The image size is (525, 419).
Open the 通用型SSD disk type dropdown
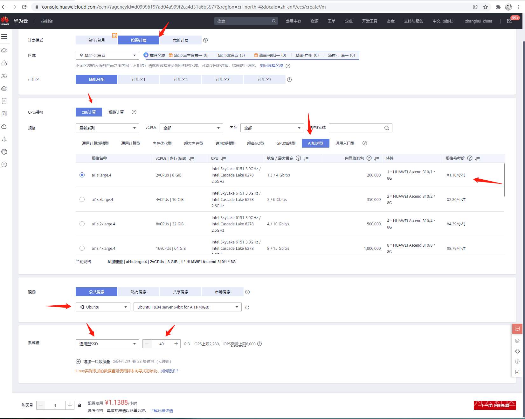[x=107, y=344]
